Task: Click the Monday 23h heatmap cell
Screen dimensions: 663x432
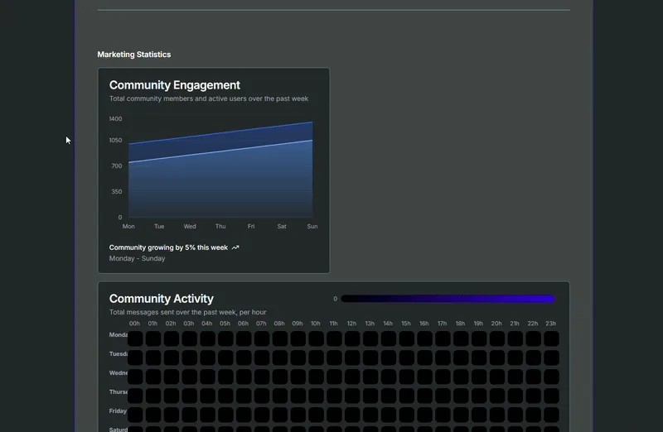Action: coord(551,338)
